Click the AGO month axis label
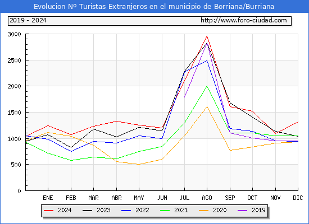This screenshot has height=224, width=309. tap(207, 198)
